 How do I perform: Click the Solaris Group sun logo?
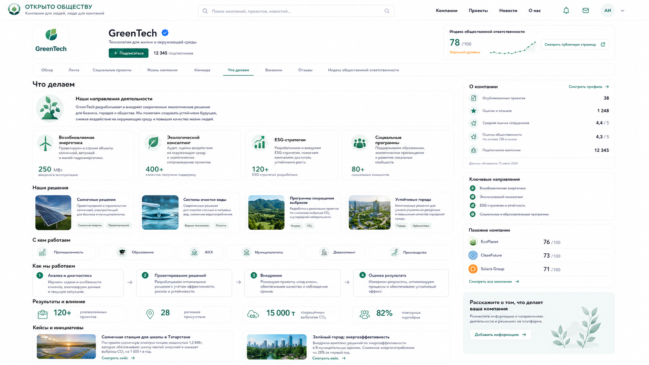pos(473,269)
